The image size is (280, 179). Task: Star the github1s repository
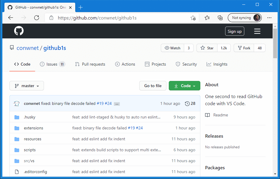(x=207, y=48)
